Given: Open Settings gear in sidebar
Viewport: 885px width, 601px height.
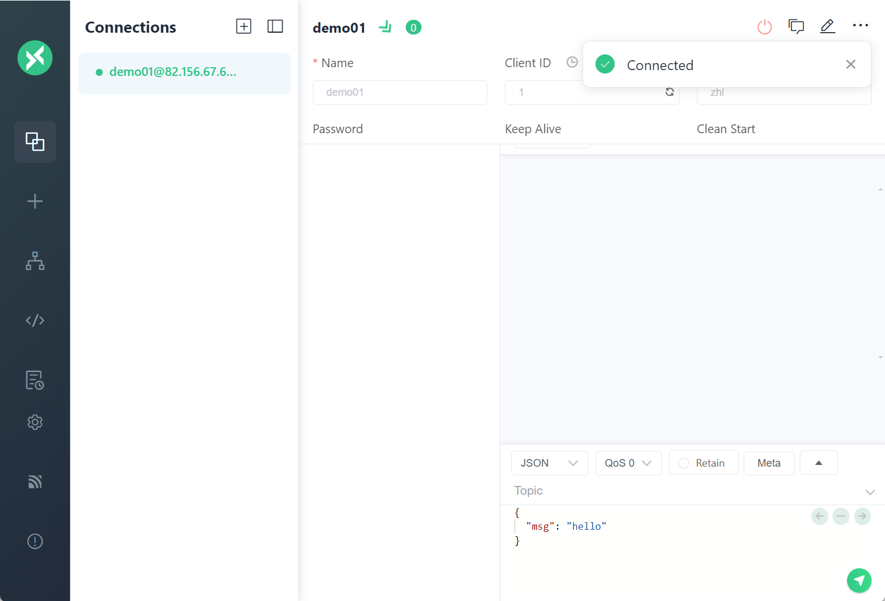Looking at the screenshot, I should [35, 422].
